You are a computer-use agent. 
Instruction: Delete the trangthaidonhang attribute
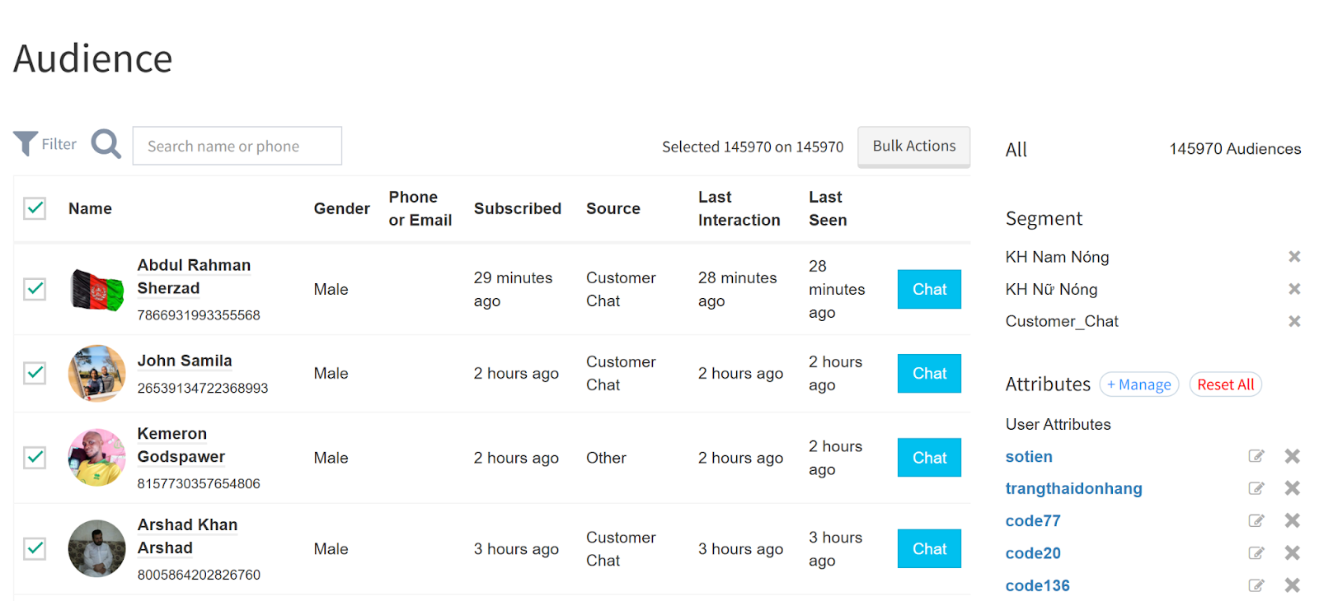1293,488
